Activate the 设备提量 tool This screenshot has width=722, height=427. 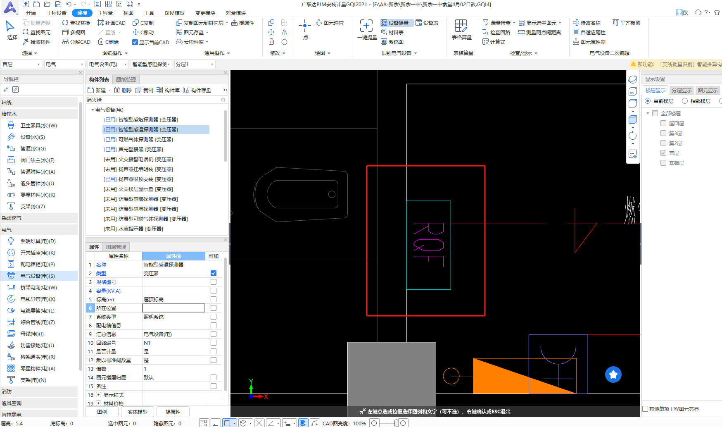pyautogui.click(x=395, y=23)
